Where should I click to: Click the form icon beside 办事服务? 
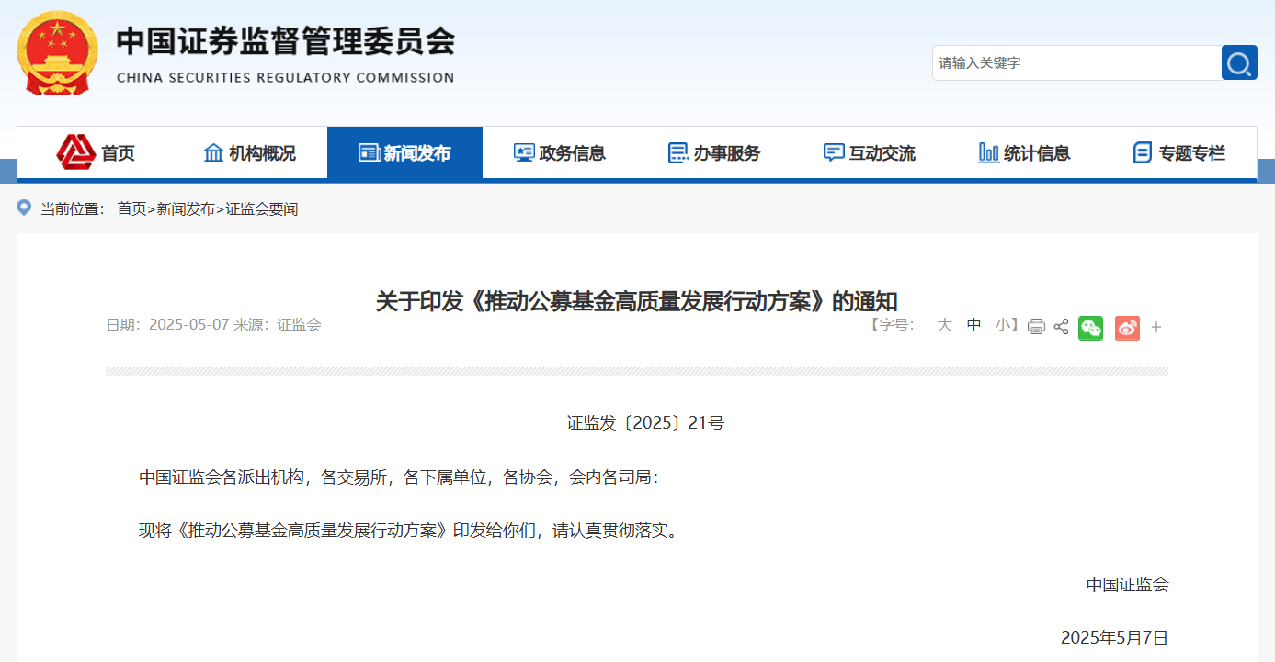point(678,152)
